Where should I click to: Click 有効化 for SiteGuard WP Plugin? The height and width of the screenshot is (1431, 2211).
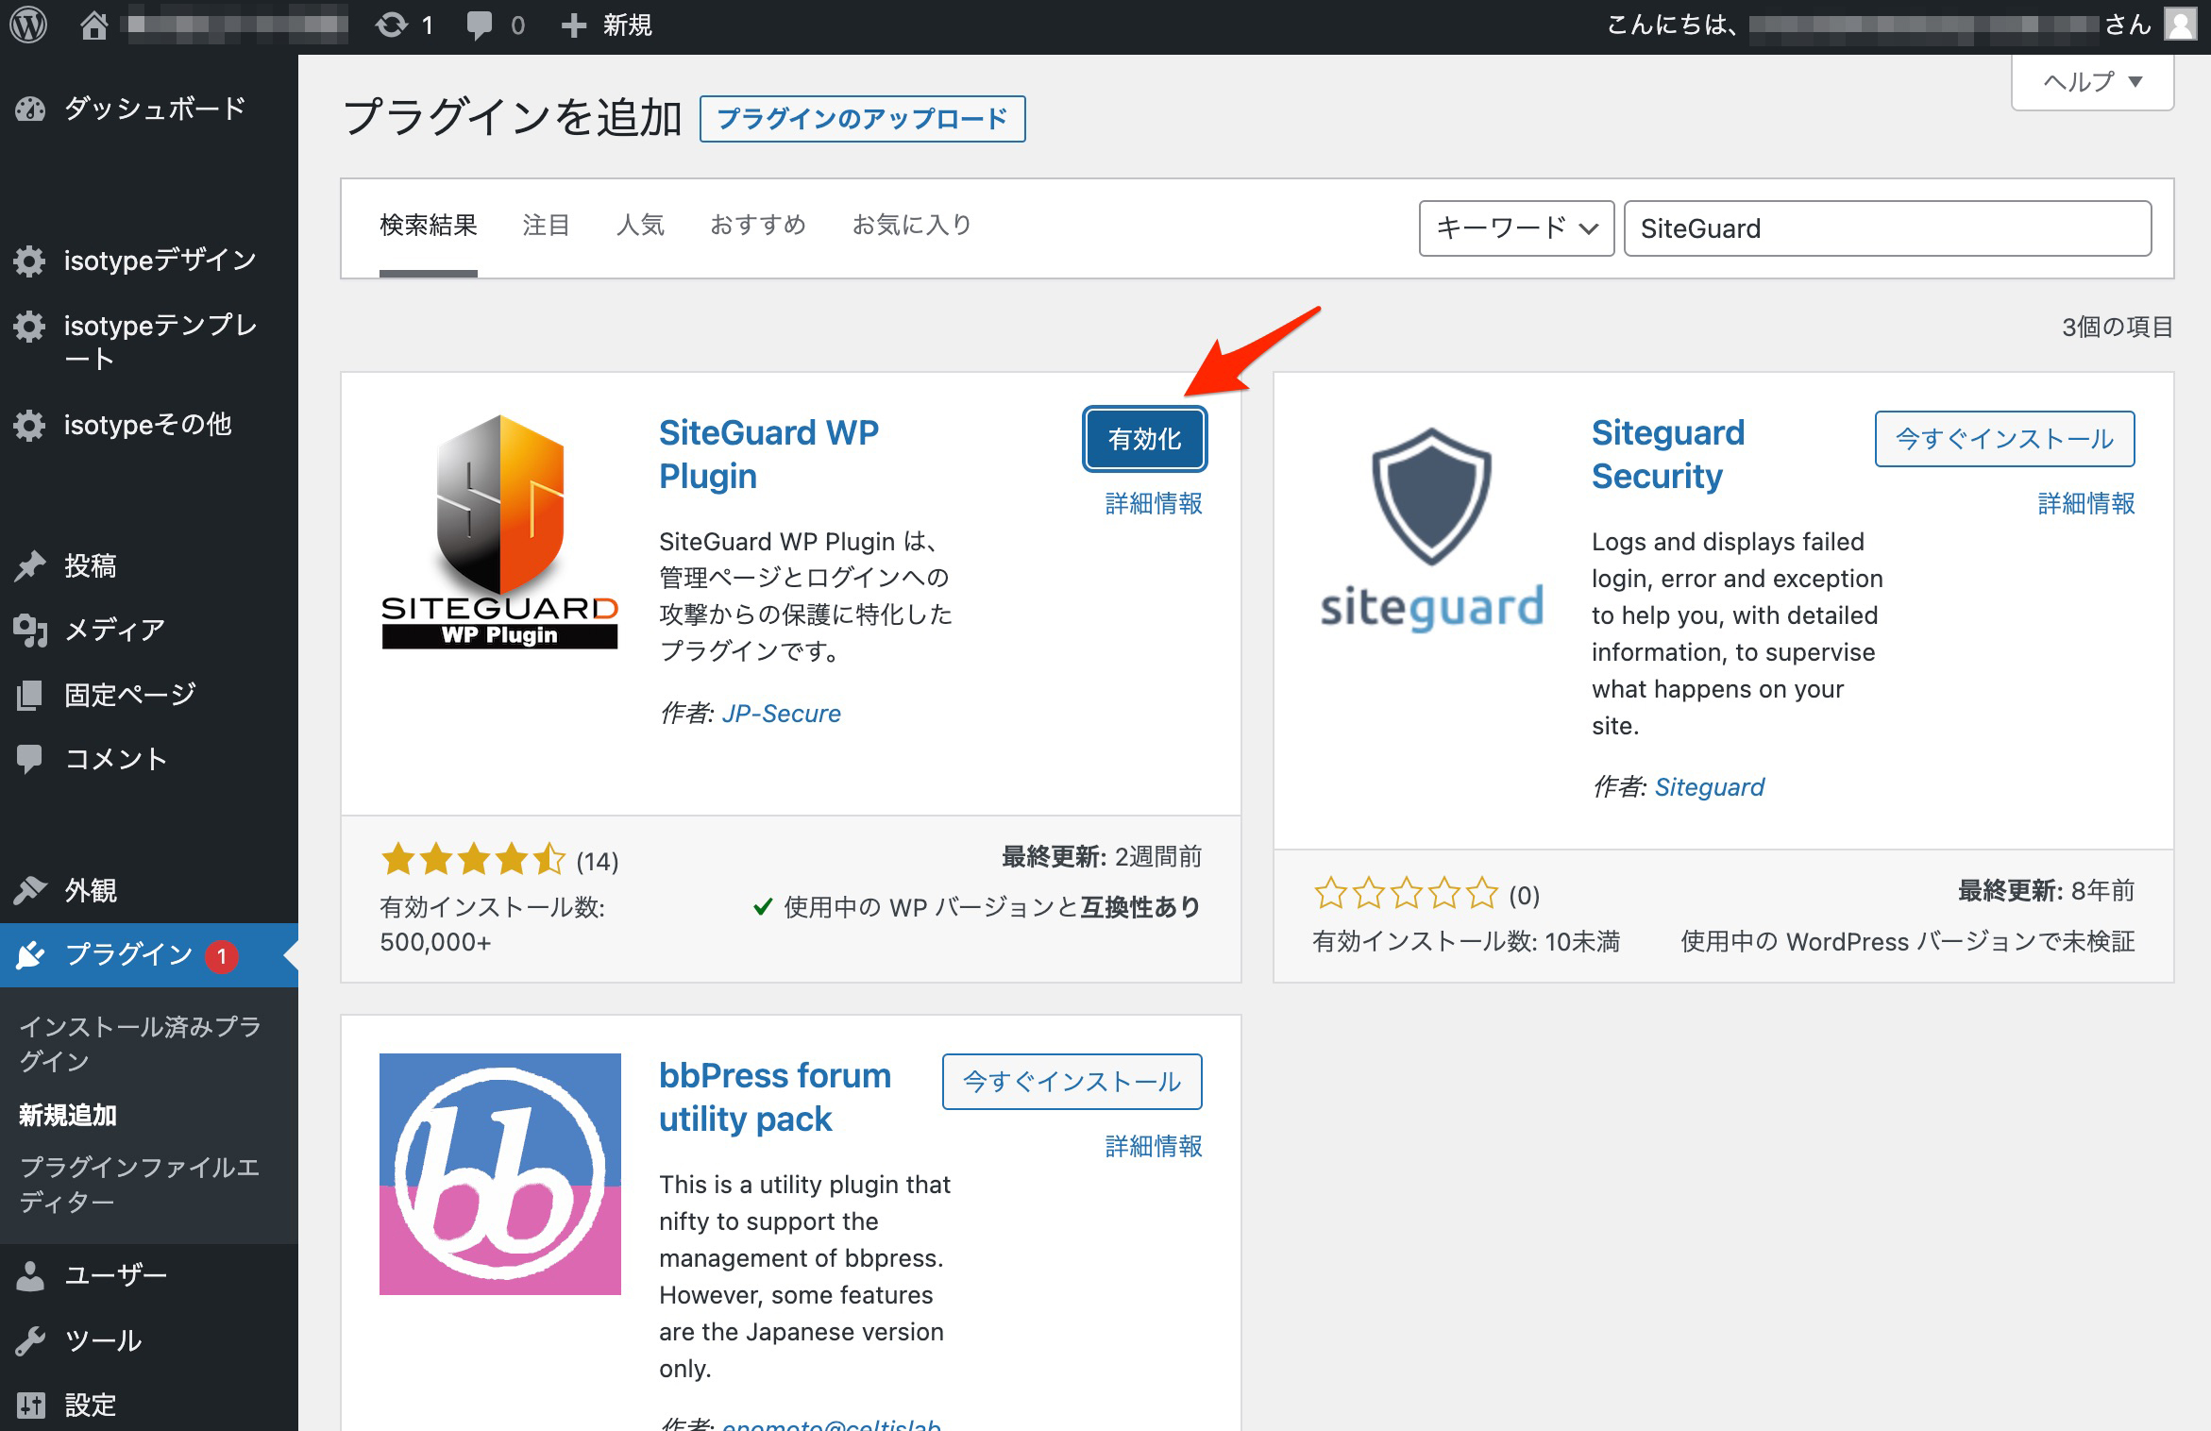click(x=1144, y=439)
